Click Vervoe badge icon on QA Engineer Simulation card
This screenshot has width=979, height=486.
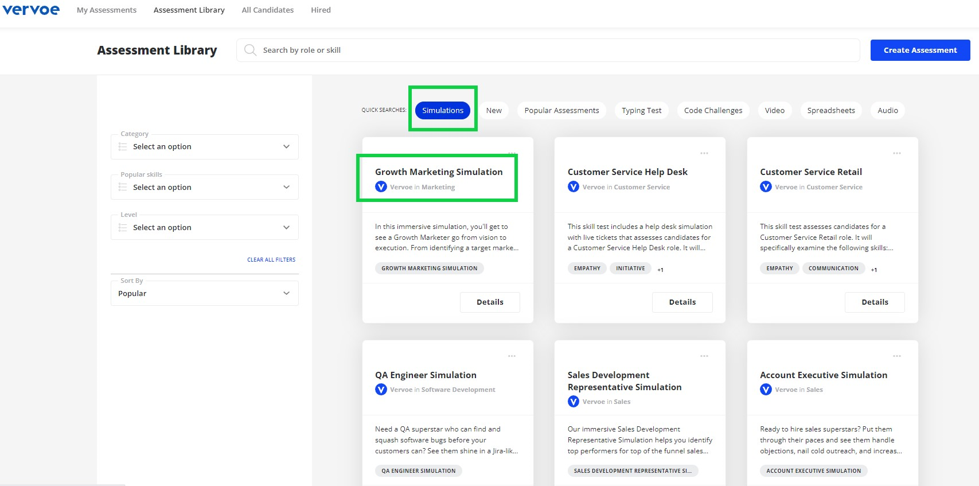pos(381,390)
